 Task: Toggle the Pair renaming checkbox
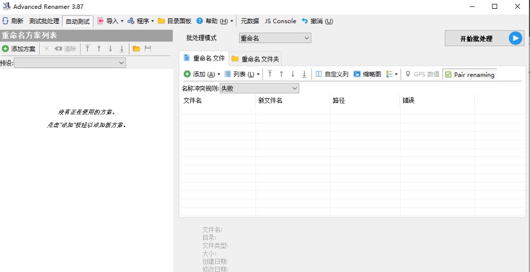click(x=470, y=74)
